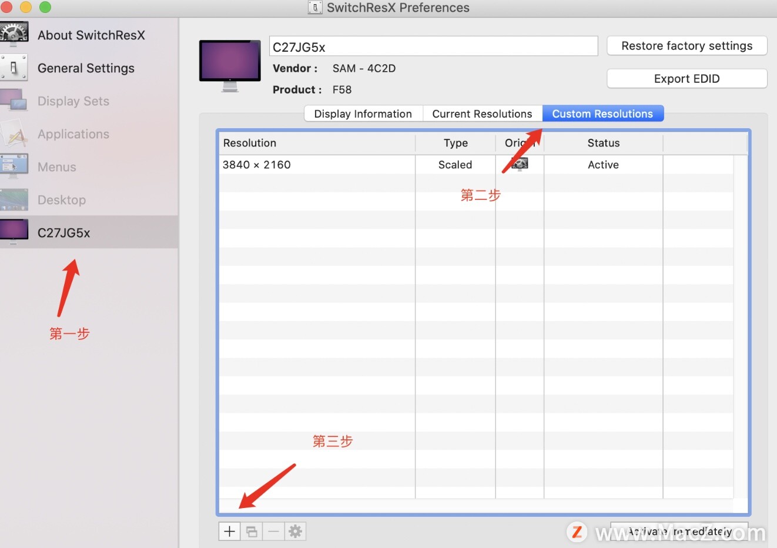Click the display name field C27JG5x
Viewport: 777px width, 548px height.
(x=434, y=46)
